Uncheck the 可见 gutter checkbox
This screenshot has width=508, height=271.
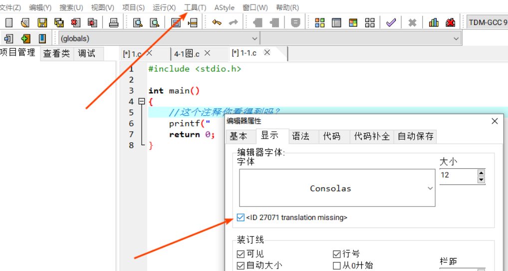coord(241,254)
